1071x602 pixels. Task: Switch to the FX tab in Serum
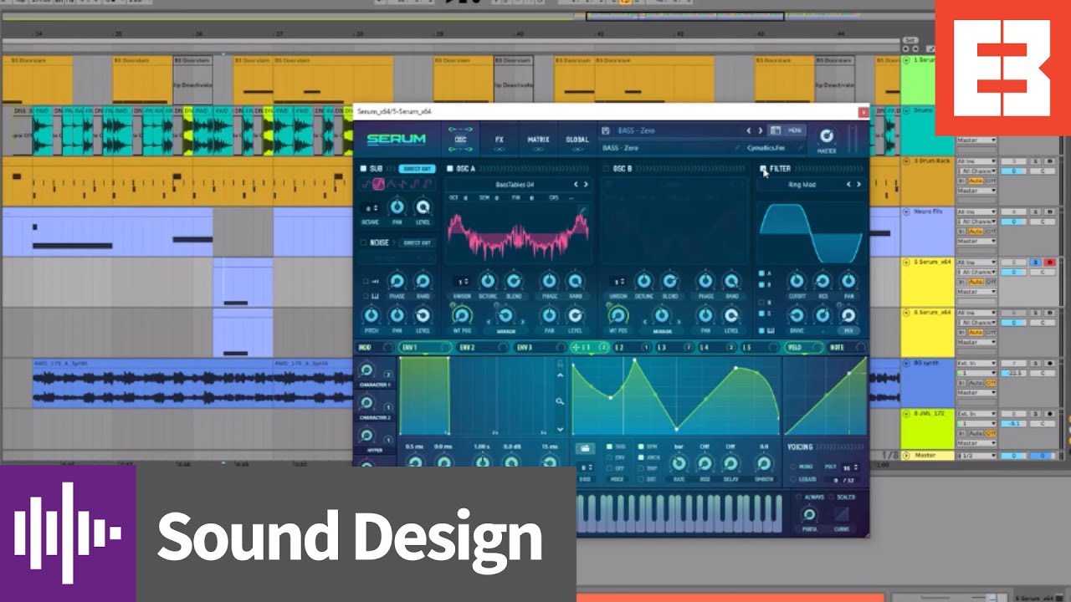[x=500, y=140]
